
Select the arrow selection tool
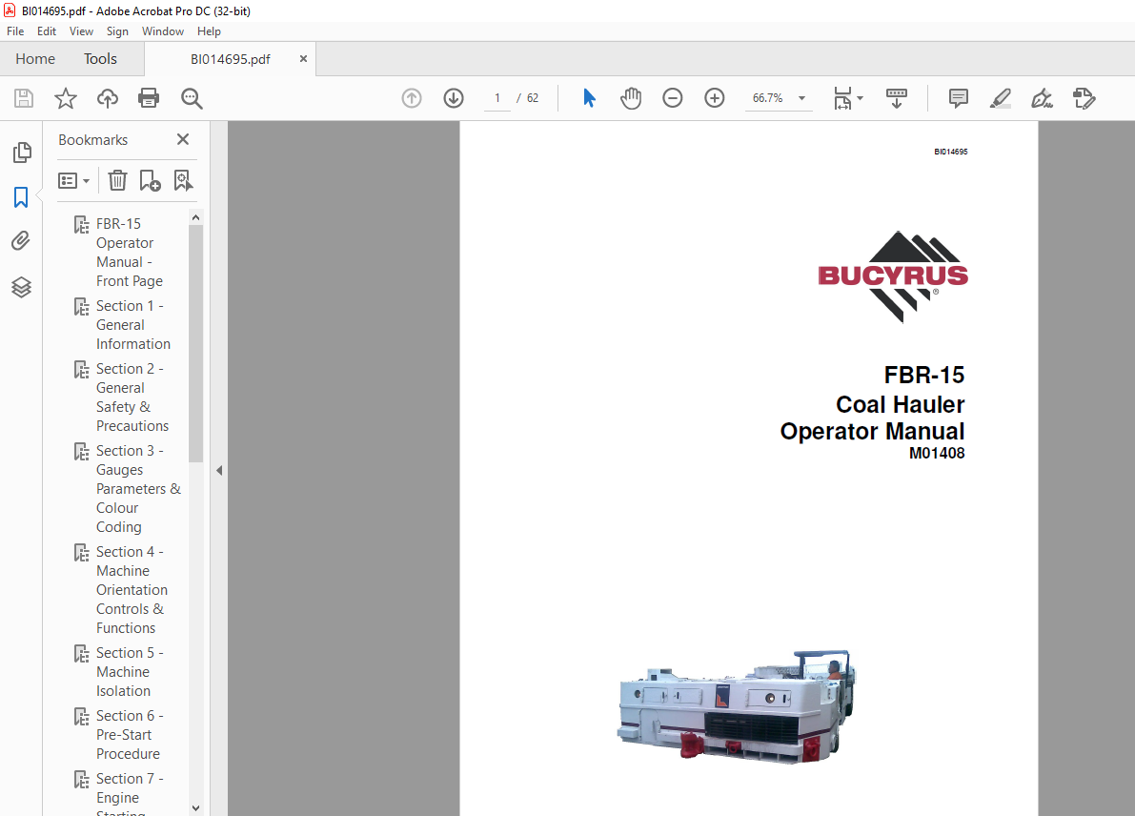pos(589,98)
